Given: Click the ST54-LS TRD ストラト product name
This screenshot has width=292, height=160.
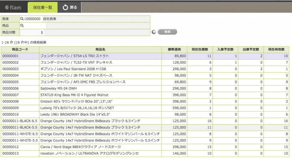Looking at the screenshot, I should tap(75, 56).
